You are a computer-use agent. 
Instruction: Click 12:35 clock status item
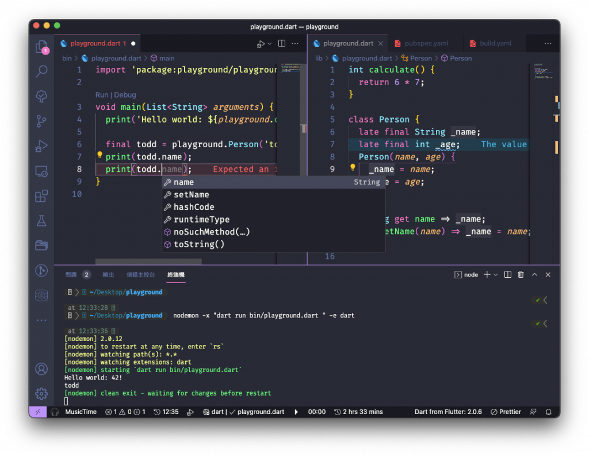click(x=166, y=412)
